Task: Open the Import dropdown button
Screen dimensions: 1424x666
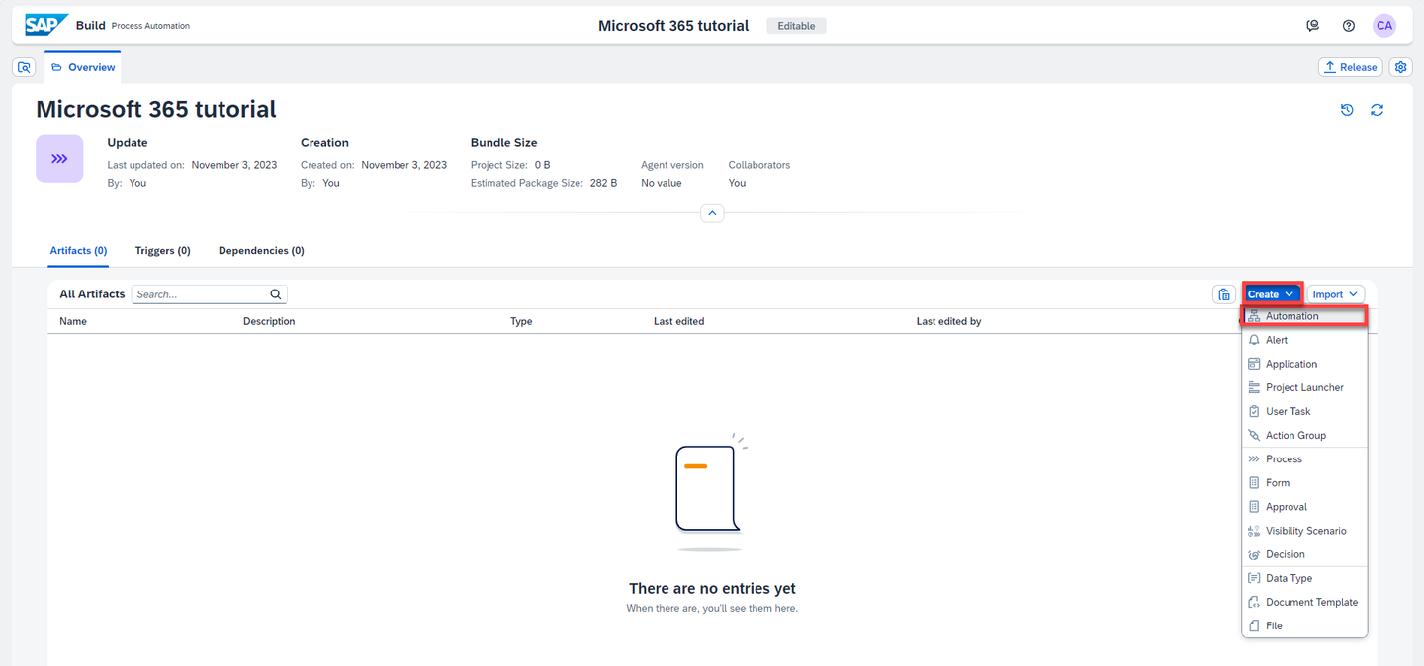Action: 1336,294
